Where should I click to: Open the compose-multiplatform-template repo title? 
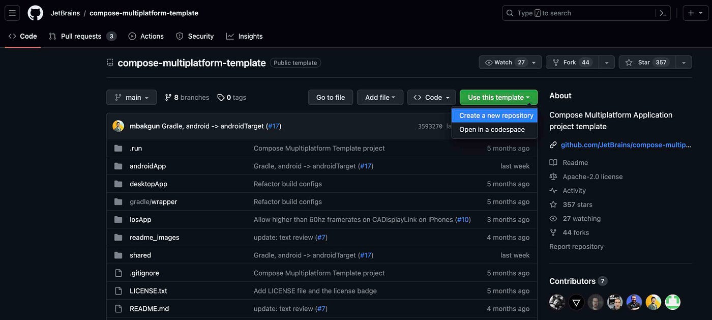pyautogui.click(x=192, y=63)
